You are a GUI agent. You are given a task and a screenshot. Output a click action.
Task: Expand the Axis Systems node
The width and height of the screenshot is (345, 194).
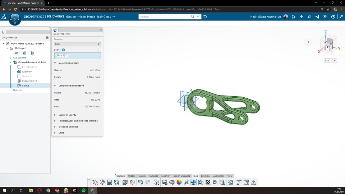tap(11, 57)
